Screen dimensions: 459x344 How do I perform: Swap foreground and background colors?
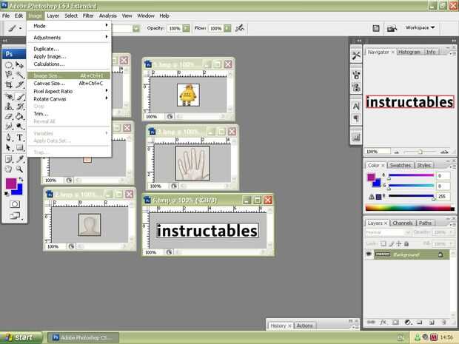tap(21, 179)
